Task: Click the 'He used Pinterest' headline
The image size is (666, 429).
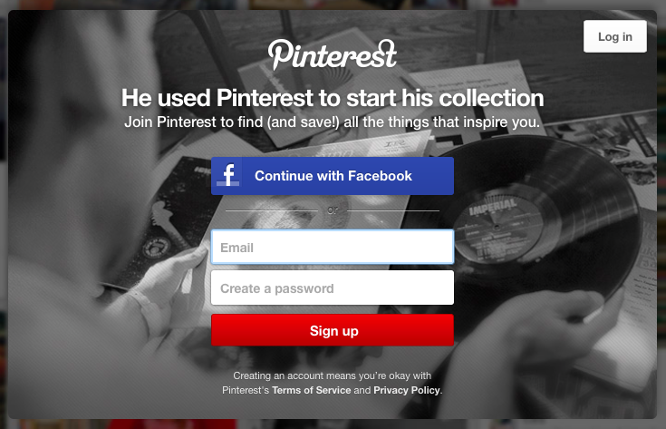Action: [333, 98]
